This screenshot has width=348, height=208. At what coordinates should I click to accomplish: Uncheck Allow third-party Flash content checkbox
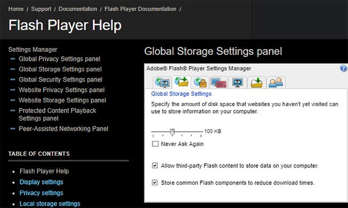155,165
